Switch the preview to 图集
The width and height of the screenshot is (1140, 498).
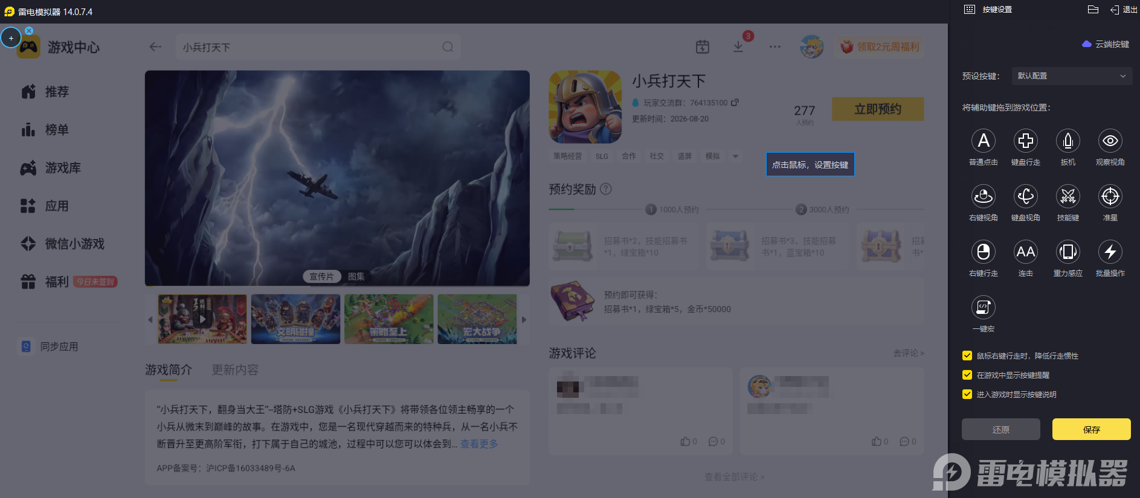coord(356,276)
